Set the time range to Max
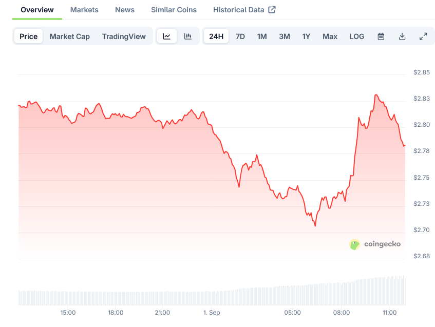Viewport: 435px width, 327px height. coord(330,36)
